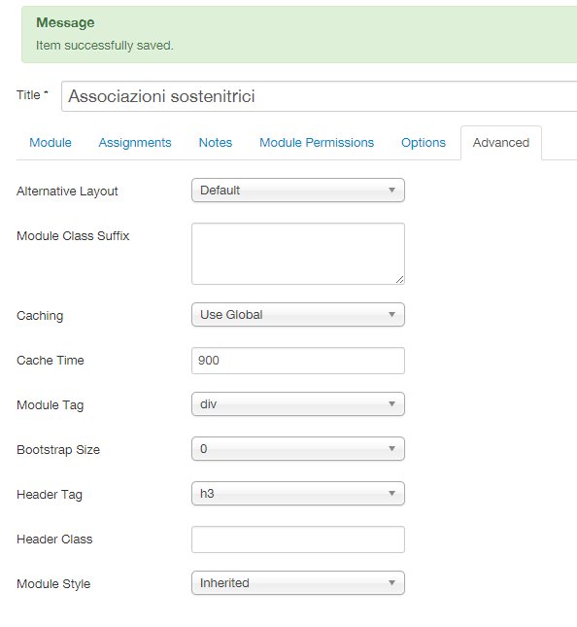This screenshot has width=577, height=627.
Task: Select the Options tab
Action: (x=424, y=143)
